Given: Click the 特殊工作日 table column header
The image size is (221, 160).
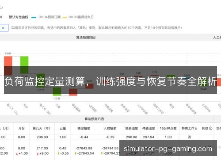Looking at the screenshot, I should [190, 128].
